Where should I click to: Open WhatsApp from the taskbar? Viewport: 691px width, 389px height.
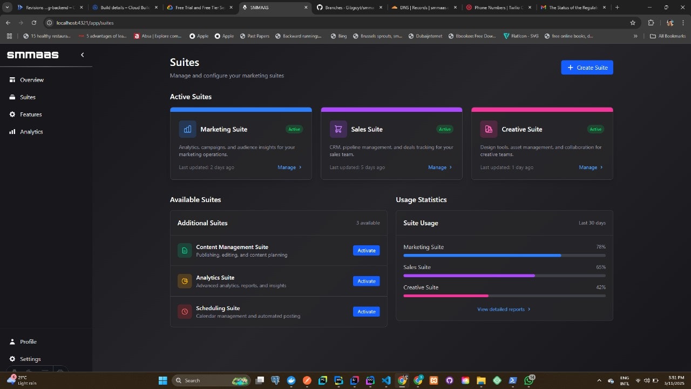tap(529, 380)
